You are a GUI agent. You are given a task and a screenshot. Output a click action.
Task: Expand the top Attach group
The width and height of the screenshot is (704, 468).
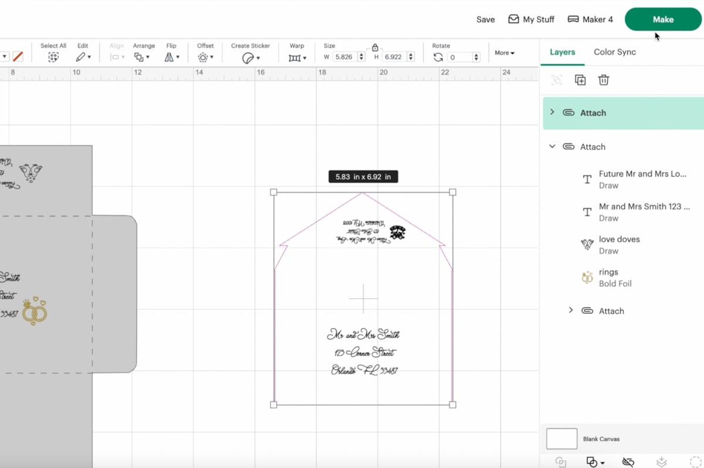point(551,112)
